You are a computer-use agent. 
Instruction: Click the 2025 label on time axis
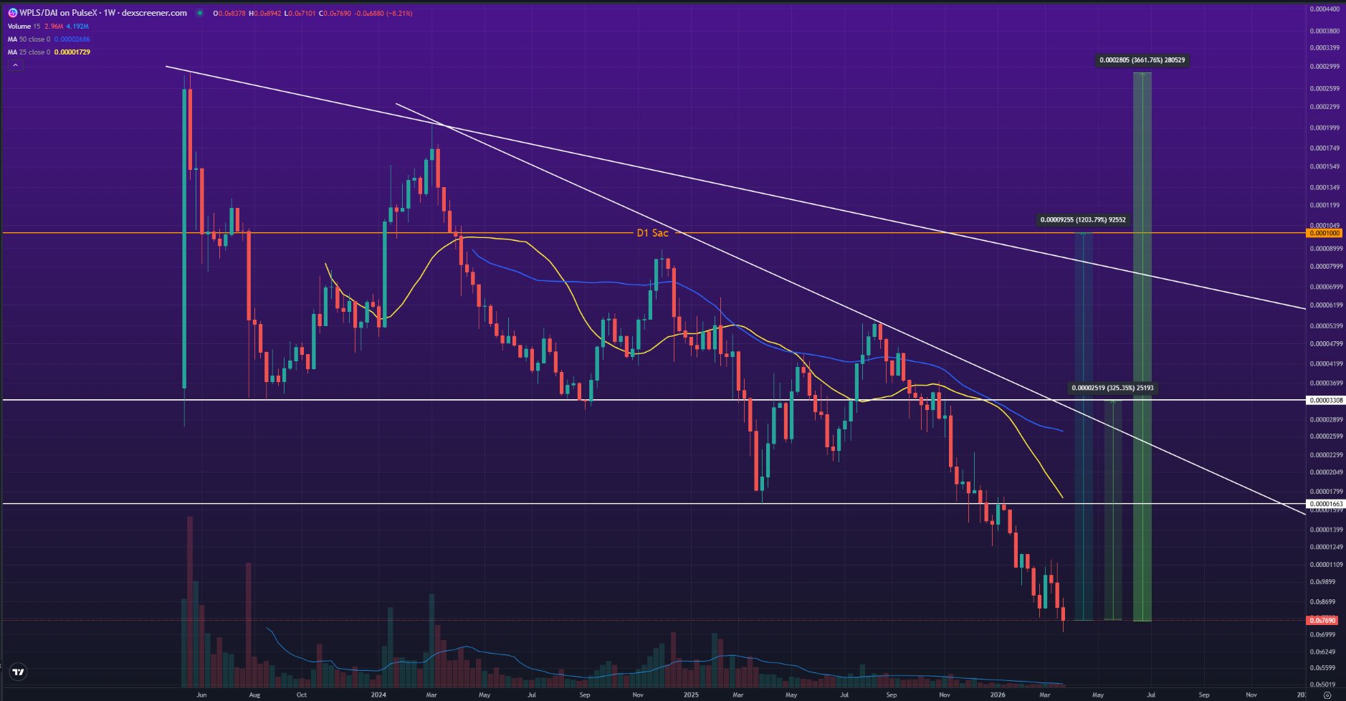691,695
